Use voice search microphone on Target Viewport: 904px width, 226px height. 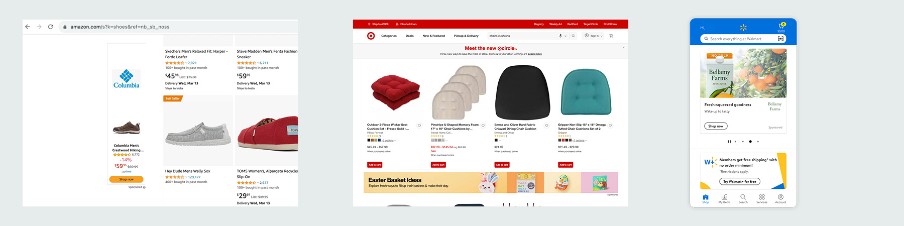pyautogui.click(x=560, y=36)
